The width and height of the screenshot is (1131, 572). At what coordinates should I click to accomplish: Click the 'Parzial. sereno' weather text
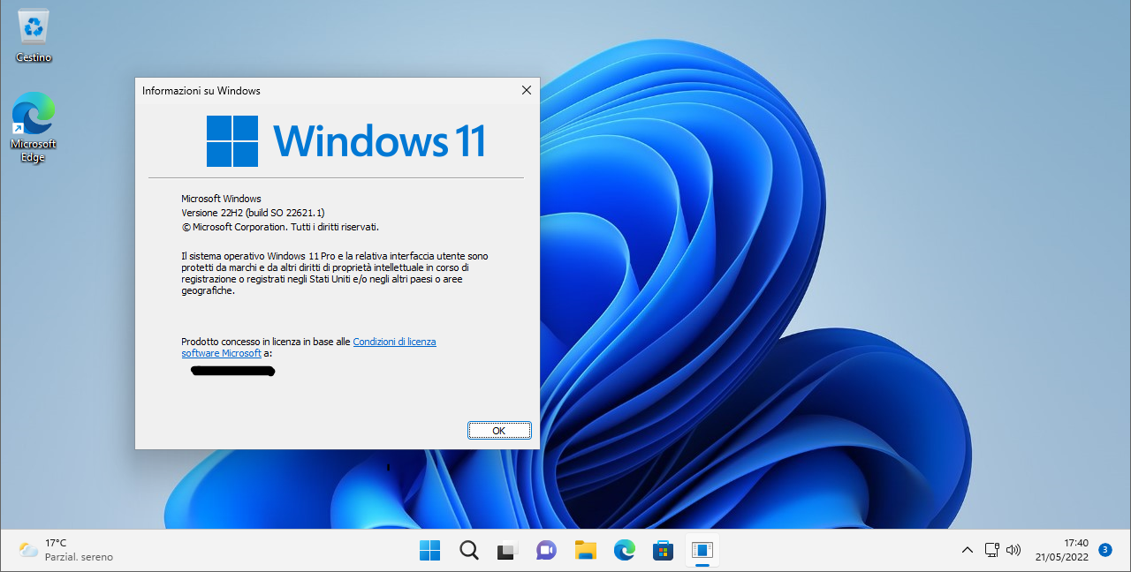click(x=80, y=557)
